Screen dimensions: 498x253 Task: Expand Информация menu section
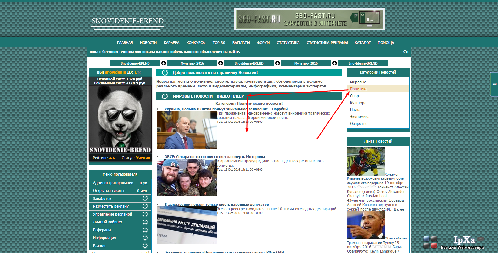120,238
